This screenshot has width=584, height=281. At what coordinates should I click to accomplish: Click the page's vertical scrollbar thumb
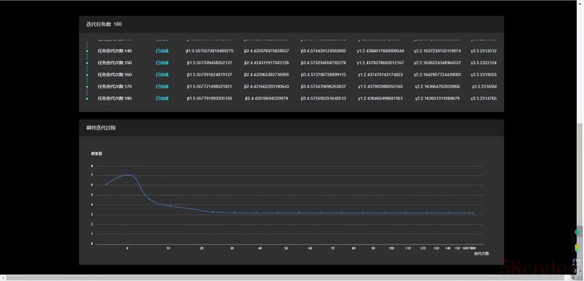(x=580, y=198)
